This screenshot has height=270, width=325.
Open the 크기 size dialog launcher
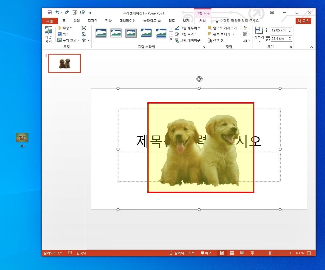pyautogui.click(x=291, y=47)
